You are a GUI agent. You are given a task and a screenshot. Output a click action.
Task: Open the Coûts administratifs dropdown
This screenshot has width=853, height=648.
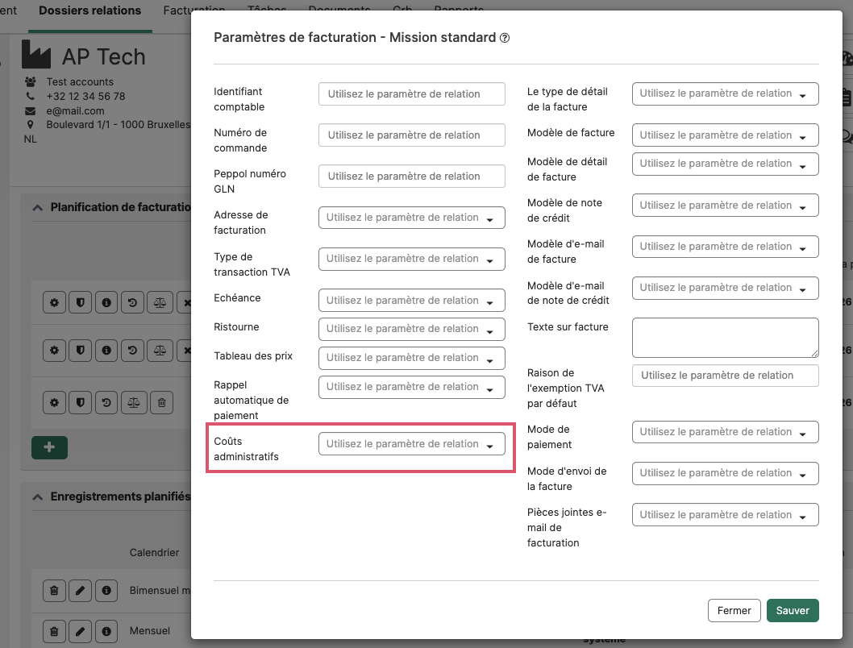pos(412,443)
